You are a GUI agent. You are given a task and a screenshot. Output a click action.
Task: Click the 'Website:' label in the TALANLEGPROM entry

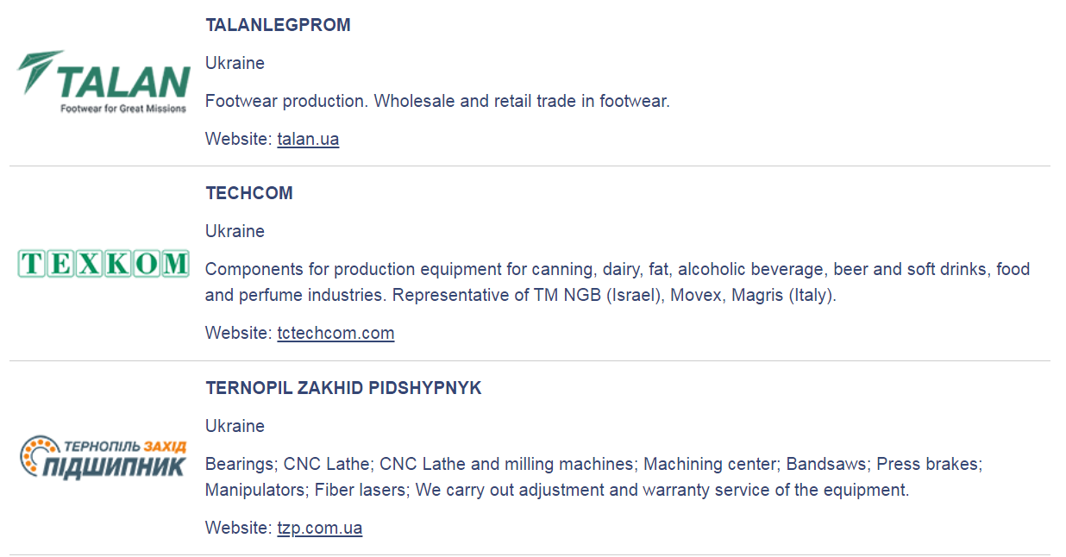pyautogui.click(x=238, y=139)
